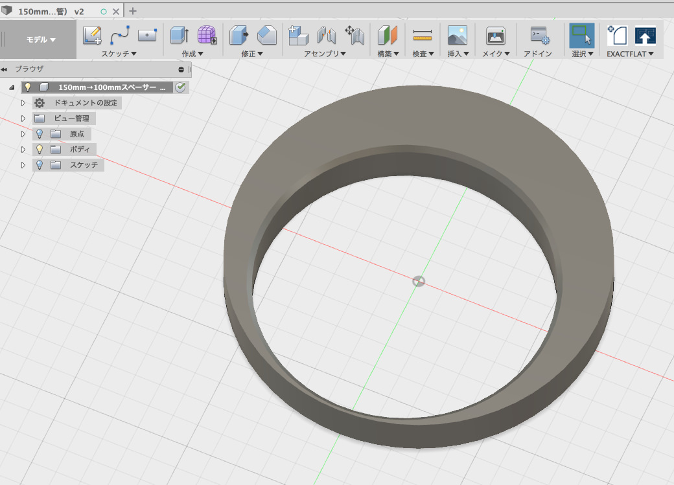
Task: Click the 3D Print make icon
Action: click(x=496, y=35)
